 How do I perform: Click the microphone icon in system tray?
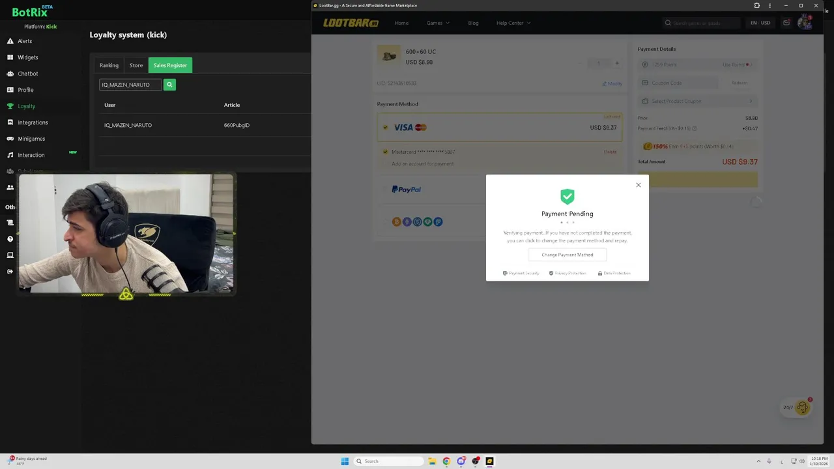(x=769, y=461)
